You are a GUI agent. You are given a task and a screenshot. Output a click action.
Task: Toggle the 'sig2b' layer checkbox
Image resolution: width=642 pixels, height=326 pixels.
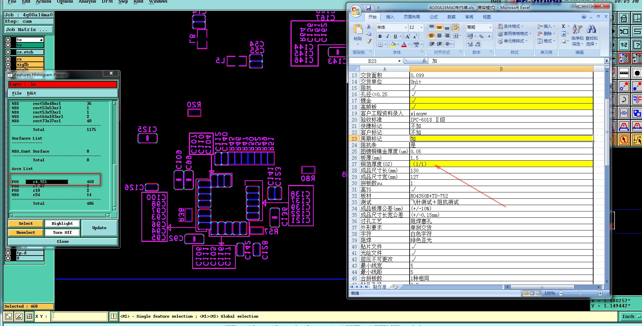point(8,64)
